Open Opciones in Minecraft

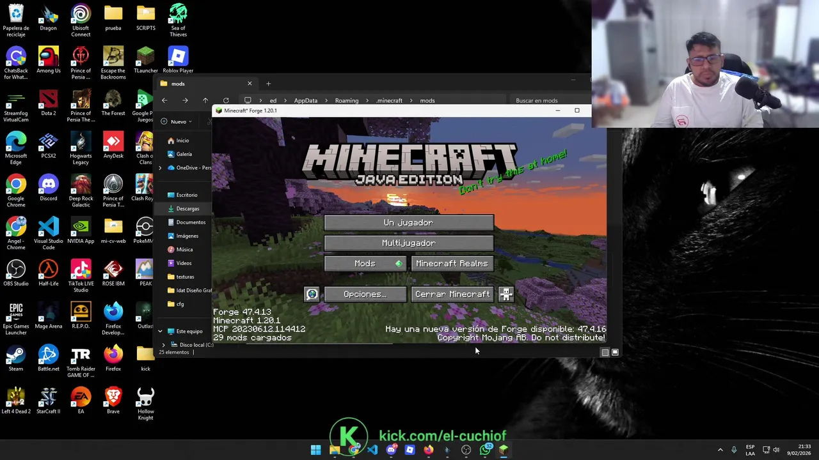coord(365,294)
